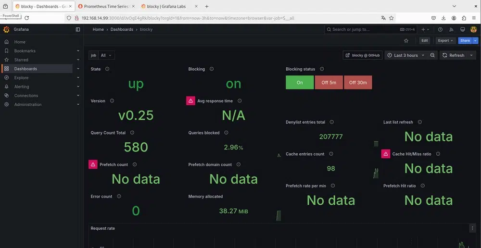Bookmark this page with Firefox star
This screenshot has width=481, height=248.
coord(392,18)
